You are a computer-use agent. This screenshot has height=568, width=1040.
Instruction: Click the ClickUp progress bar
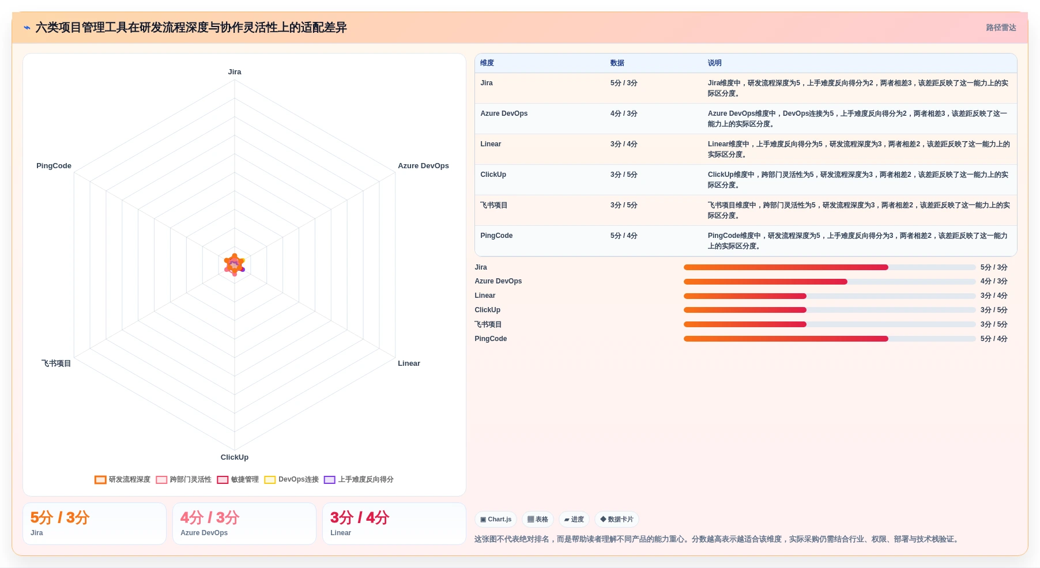[830, 310]
